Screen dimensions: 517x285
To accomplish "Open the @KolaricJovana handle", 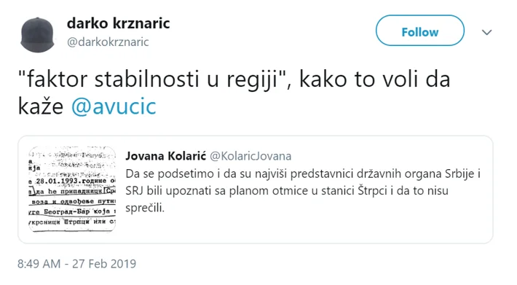I will pyautogui.click(x=250, y=156).
